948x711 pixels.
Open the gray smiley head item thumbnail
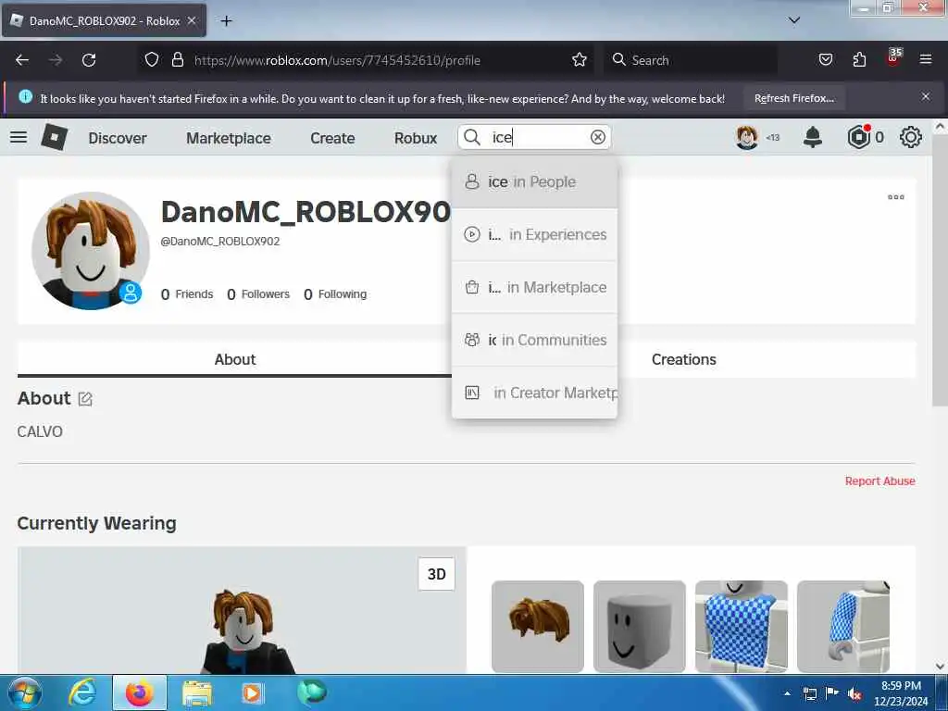coord(639,626)
